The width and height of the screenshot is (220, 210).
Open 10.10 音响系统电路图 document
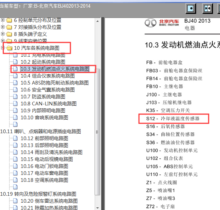pos(44,117)
